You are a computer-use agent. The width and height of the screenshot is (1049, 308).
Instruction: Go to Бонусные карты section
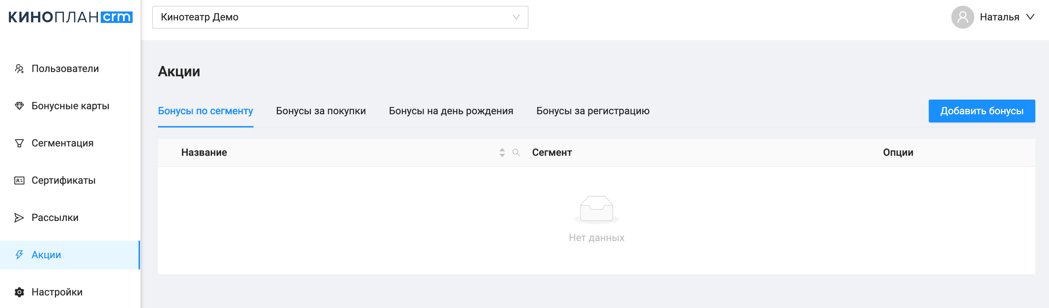70,106
